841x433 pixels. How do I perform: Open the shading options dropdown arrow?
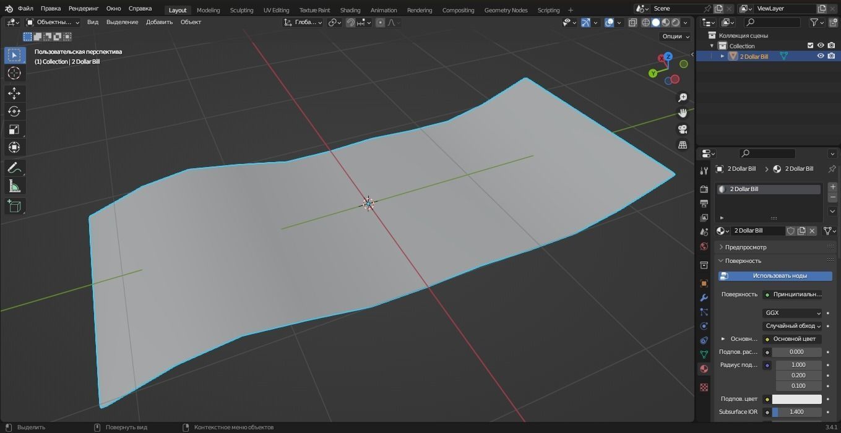685,22
